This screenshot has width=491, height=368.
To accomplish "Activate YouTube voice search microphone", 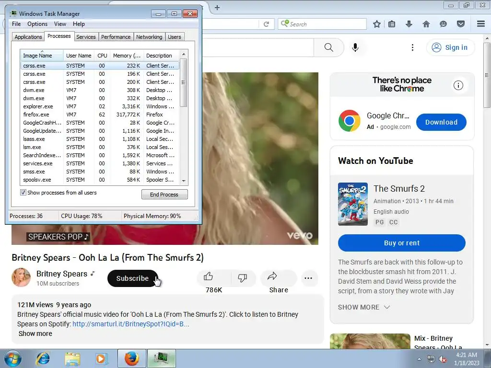I will click(x=355, y=47).
